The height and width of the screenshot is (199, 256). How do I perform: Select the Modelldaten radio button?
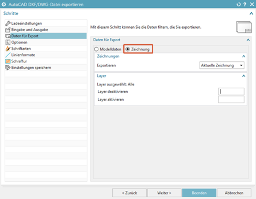click(x=96, y=49)
